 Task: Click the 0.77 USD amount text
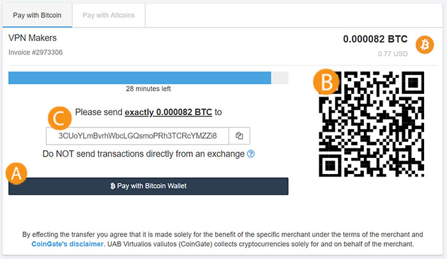[x=393, y=54]
